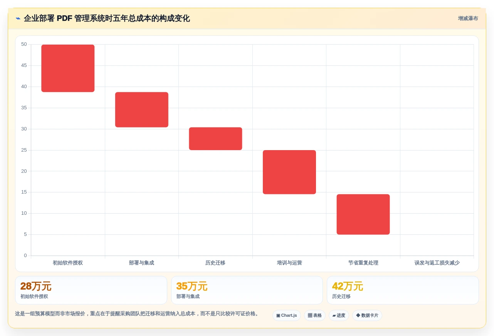Select the 节省重复处理 red waterfall bar
Screen dimensions: 494x336
point(363,214)
